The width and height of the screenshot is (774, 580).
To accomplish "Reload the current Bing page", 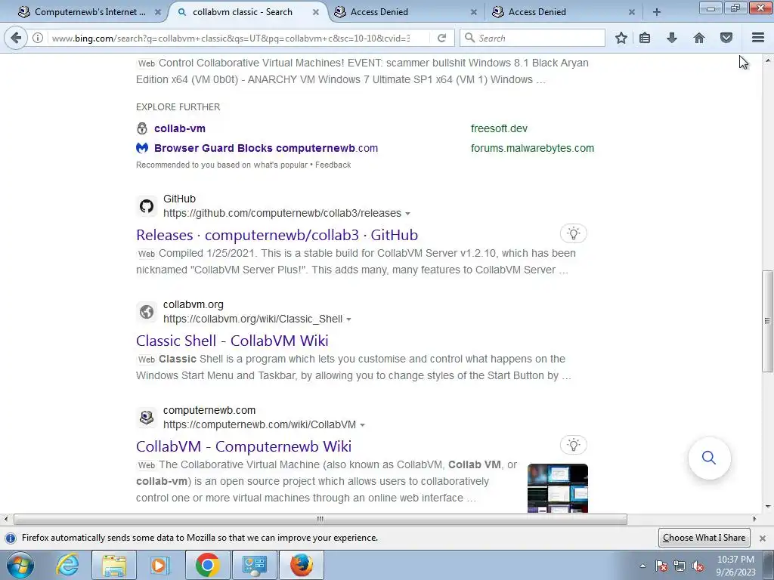I will click(441, 38).
